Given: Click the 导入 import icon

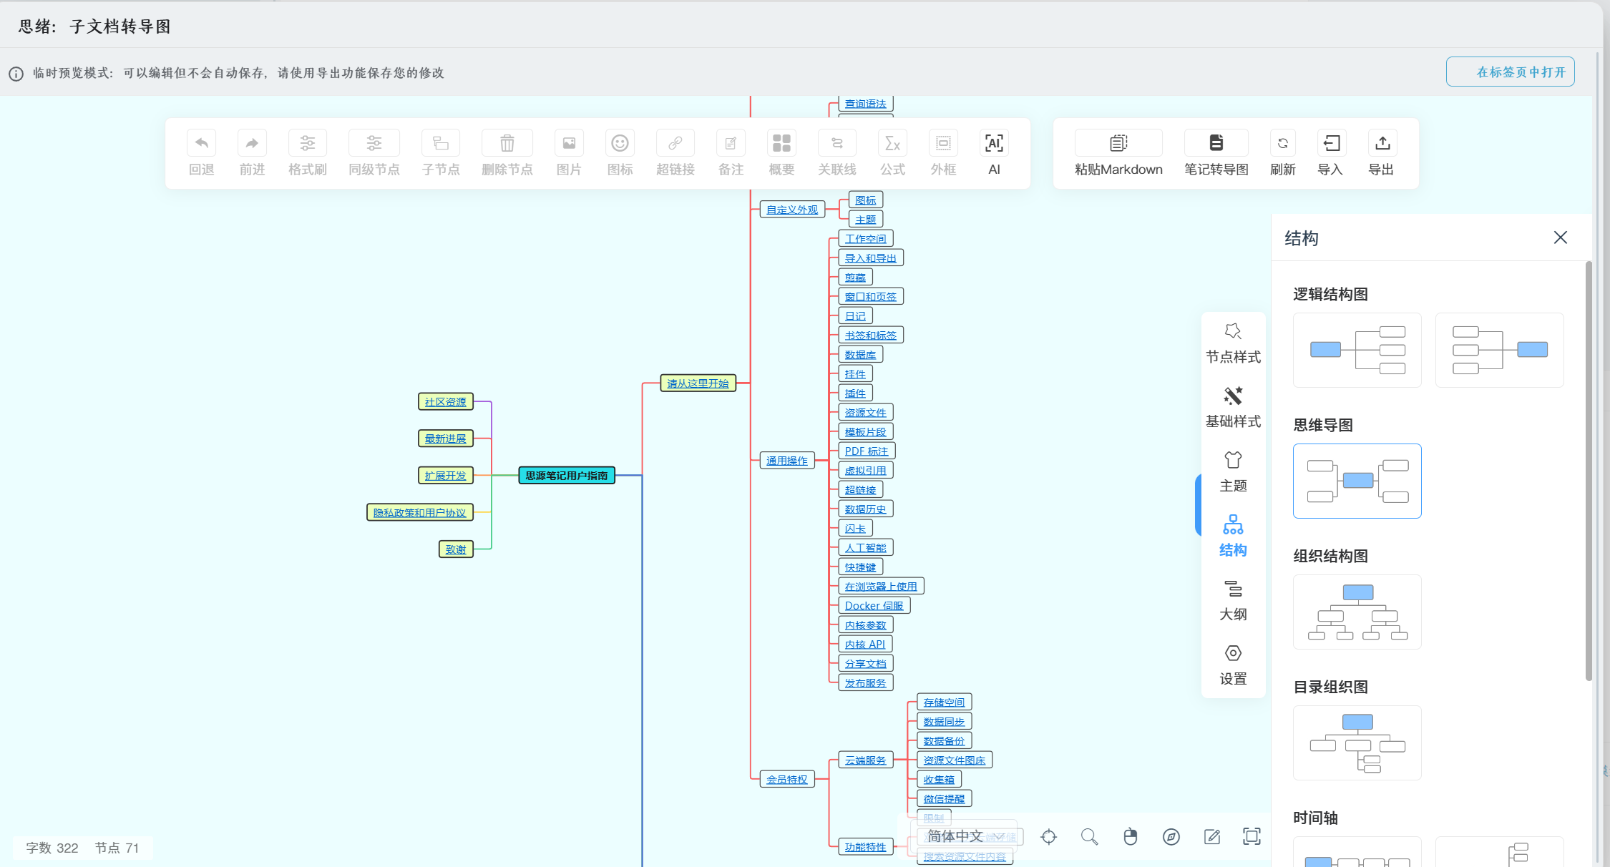Looking at the screenshot, I should [x=1331, y=144].
